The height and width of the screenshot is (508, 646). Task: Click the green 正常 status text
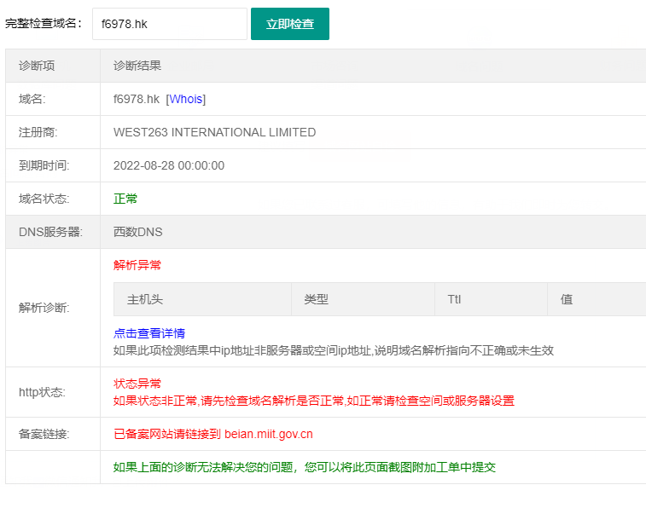pos(125,199)
